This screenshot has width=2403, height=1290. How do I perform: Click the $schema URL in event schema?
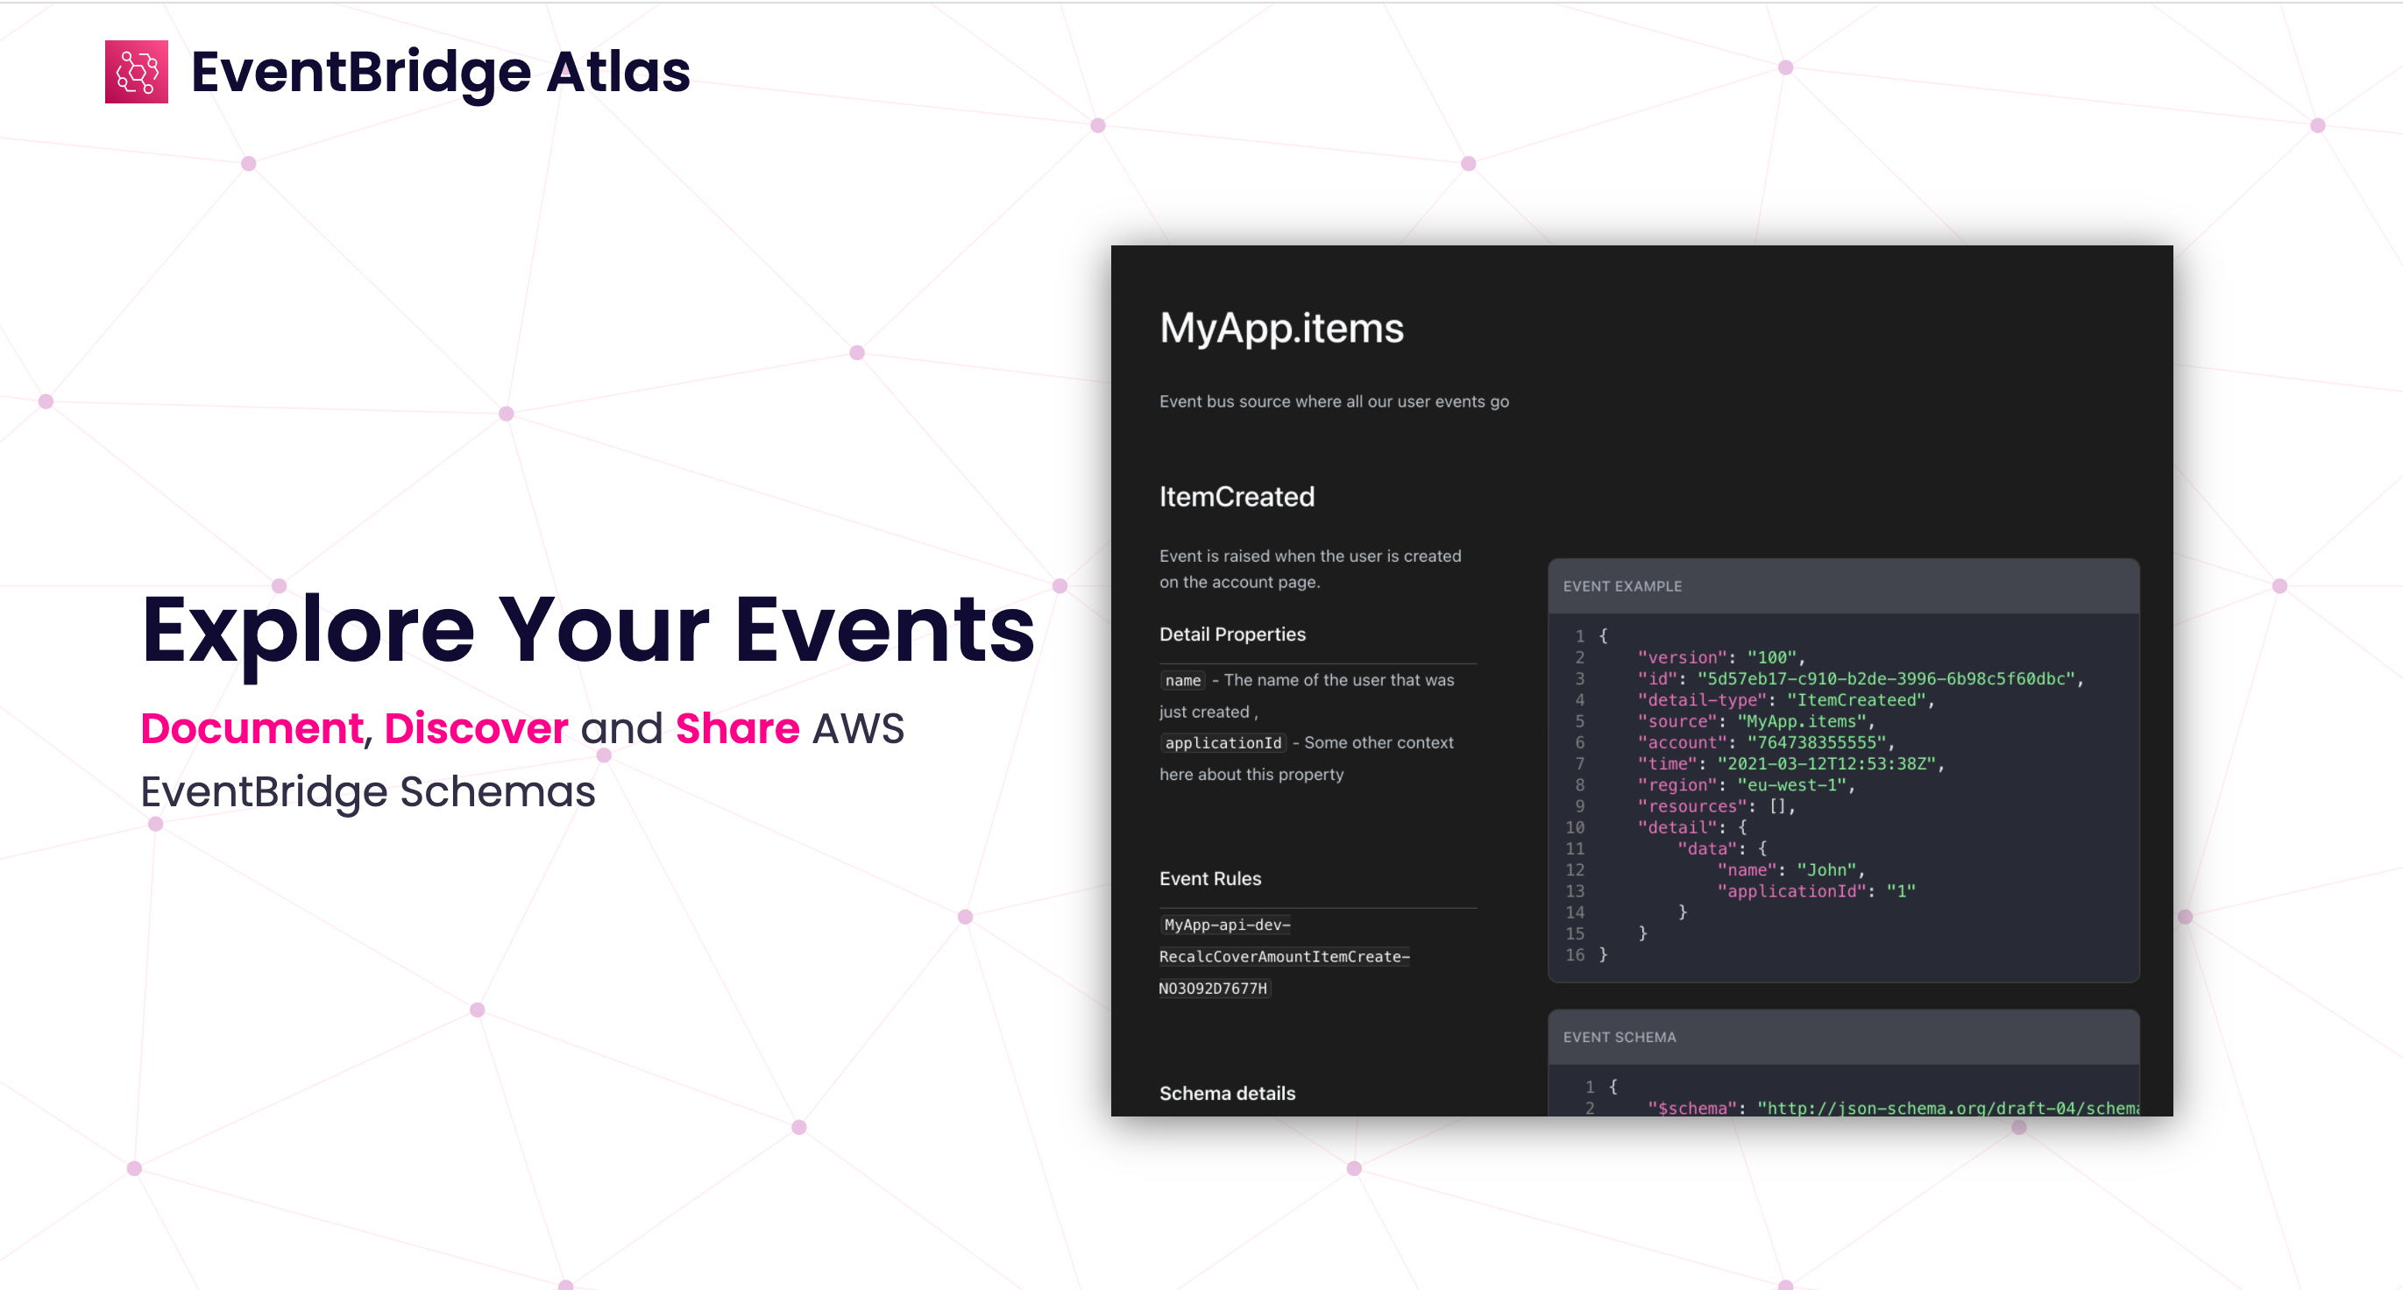coord(1946,1108)
